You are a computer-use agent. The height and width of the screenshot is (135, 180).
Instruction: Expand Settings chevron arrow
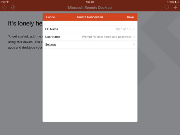click(134, 44)
